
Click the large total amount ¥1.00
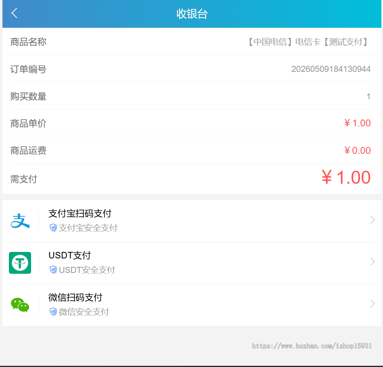coord(346,177)
